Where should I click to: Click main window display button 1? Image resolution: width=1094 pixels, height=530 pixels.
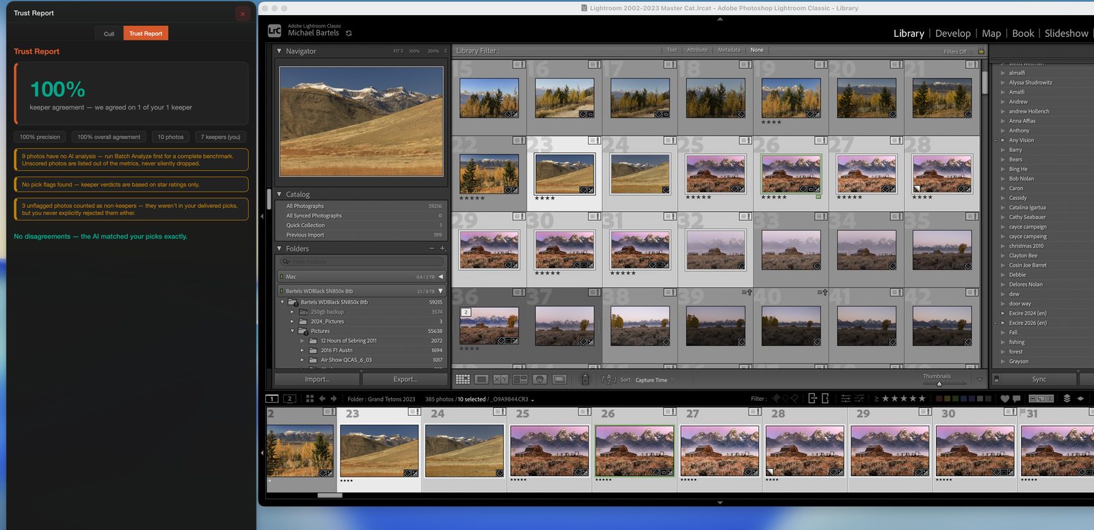(x=272, y=399)
